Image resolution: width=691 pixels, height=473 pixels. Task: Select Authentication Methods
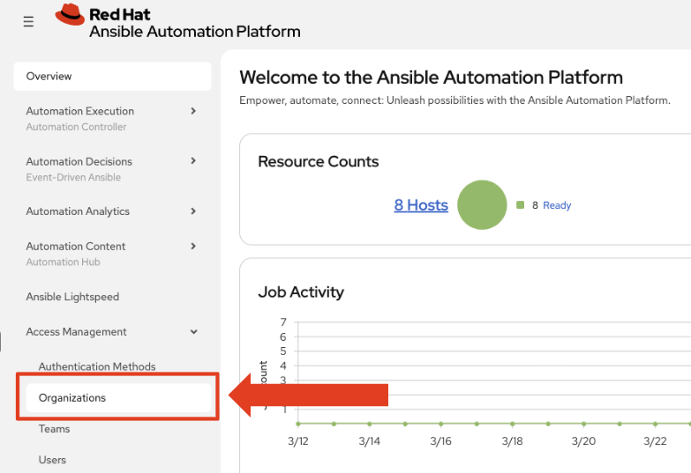(97, 366)
